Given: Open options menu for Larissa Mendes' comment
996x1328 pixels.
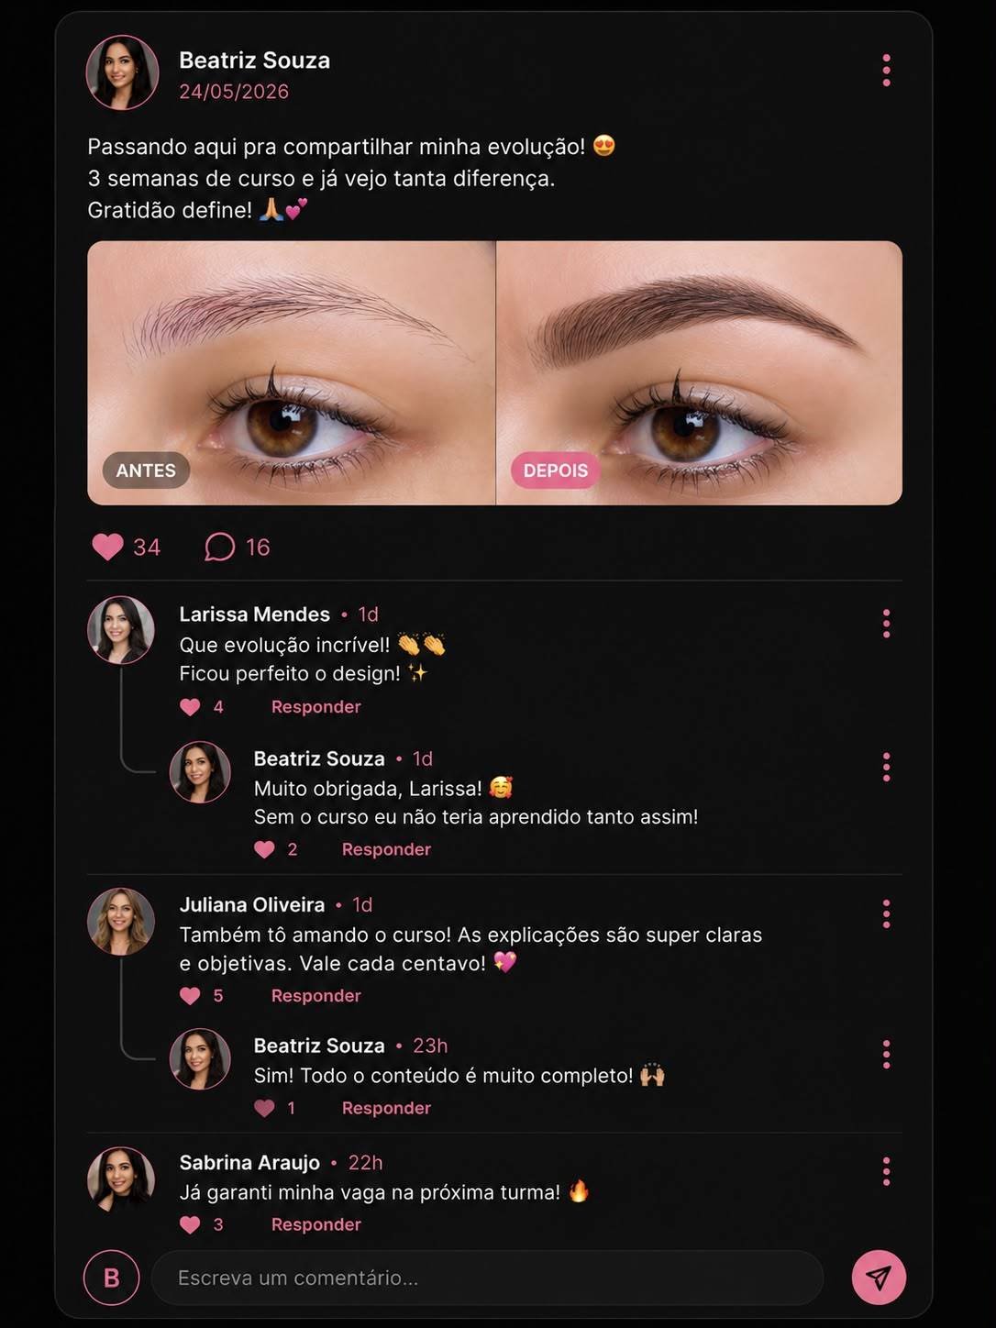Looking at the screenshot, I should [x=886, y=624].
